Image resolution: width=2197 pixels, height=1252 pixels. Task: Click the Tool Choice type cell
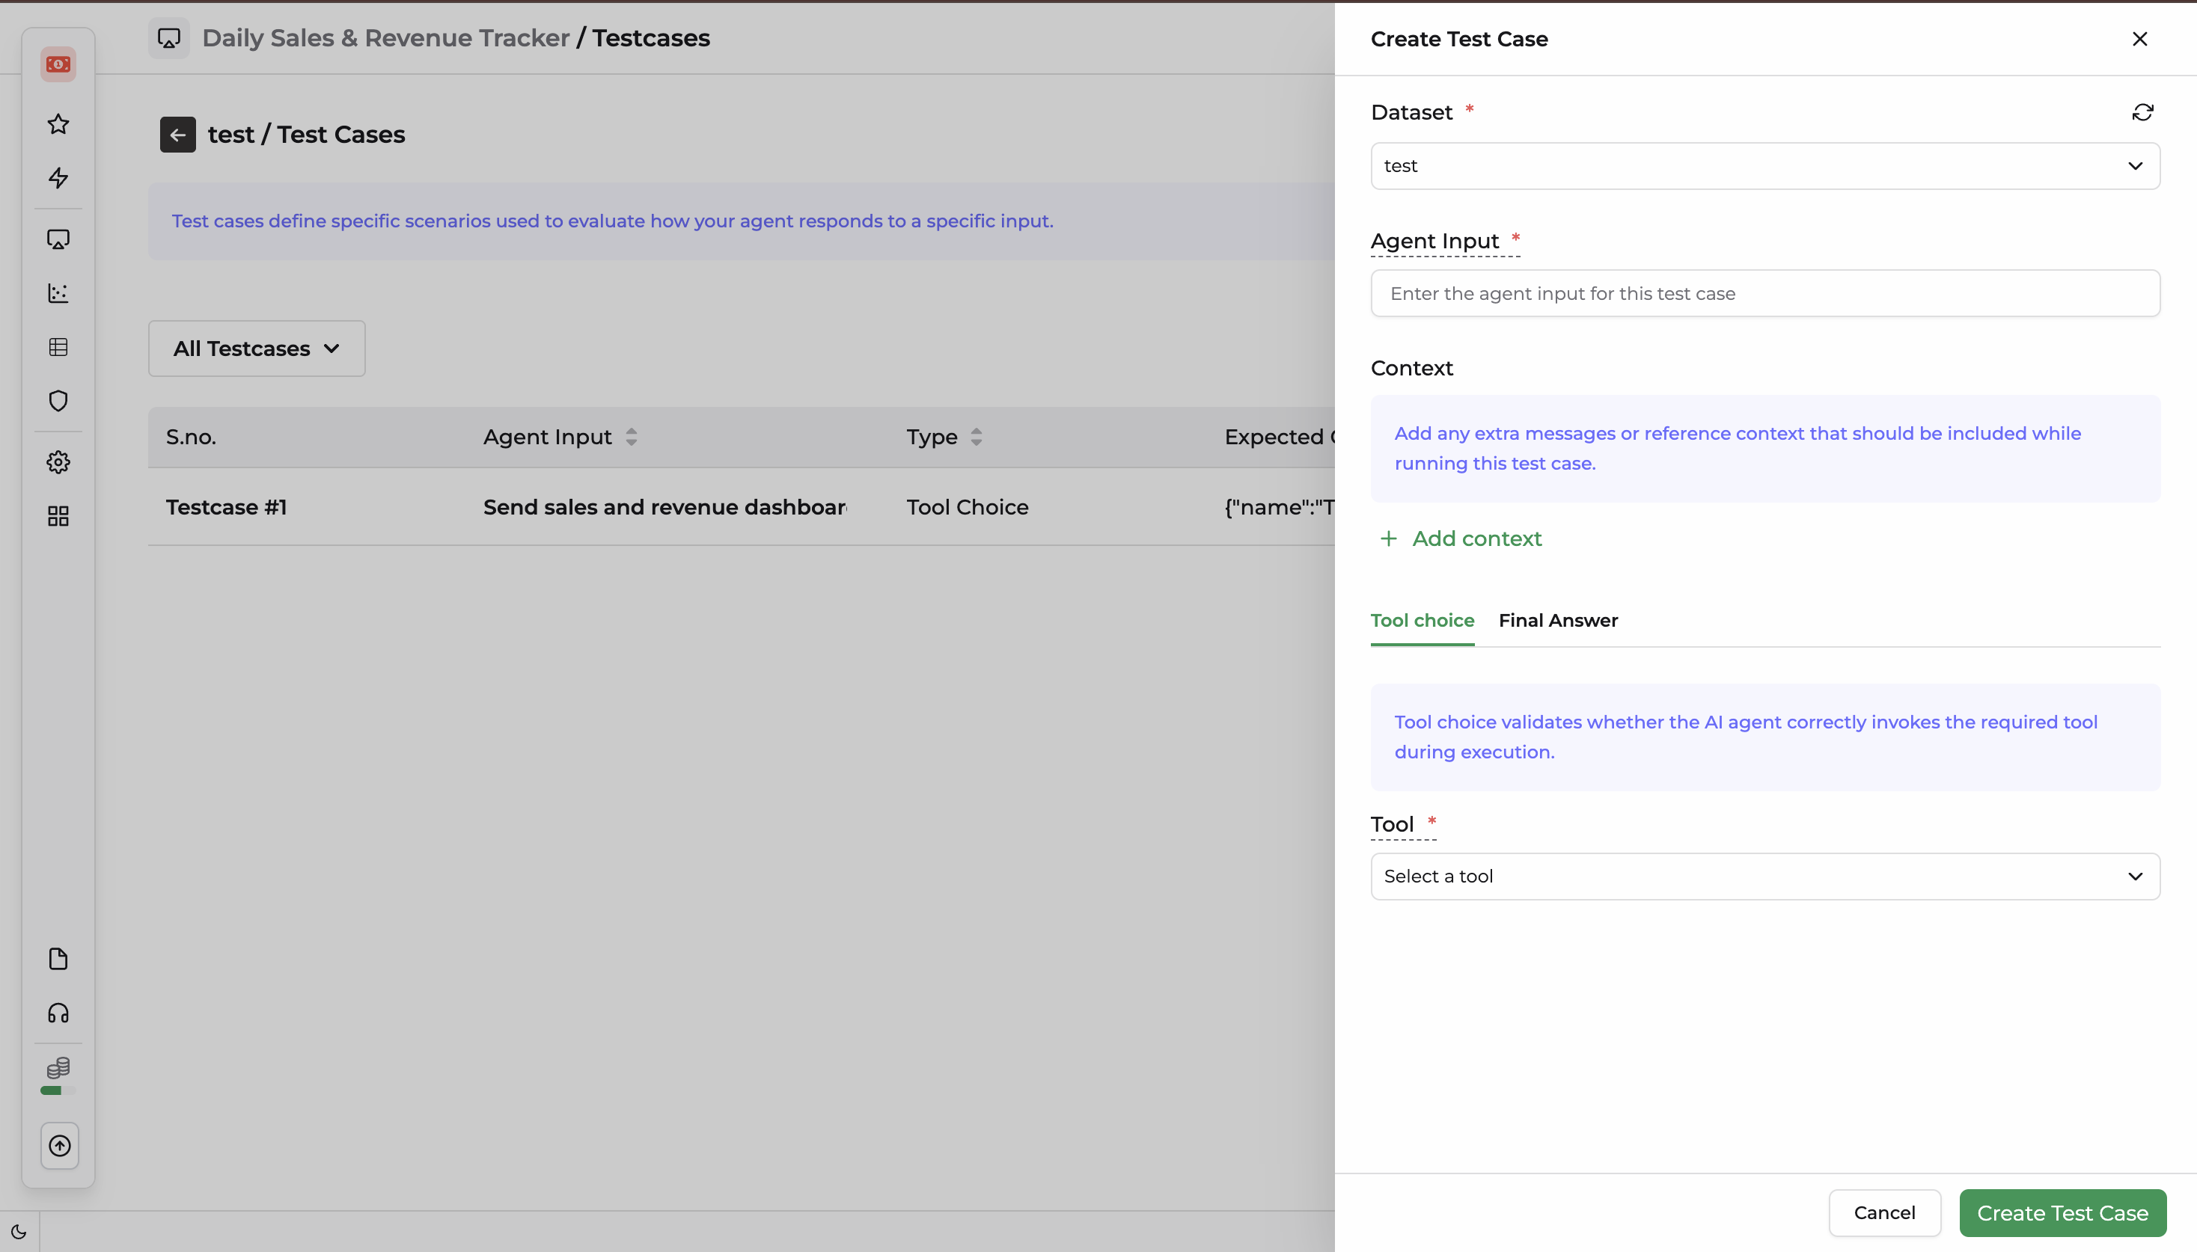tap(968, 507)
